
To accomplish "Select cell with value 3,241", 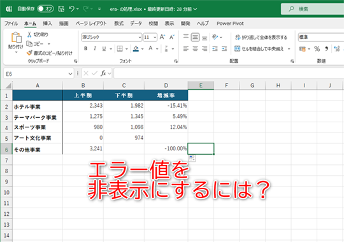I will pos(83,148).
